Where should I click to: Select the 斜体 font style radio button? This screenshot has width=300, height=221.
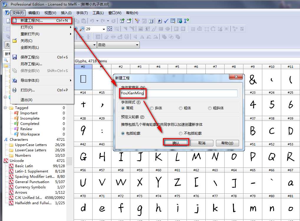[152, 108]
